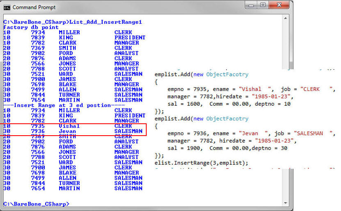Screen dimensions: 341x211
Task: Click 'Jevan' in the red highlighted row
Action: pyautogui.click(x=67, y=132)
